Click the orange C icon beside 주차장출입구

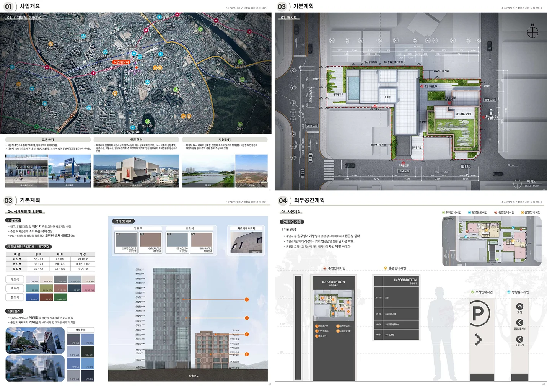[317, 331]
